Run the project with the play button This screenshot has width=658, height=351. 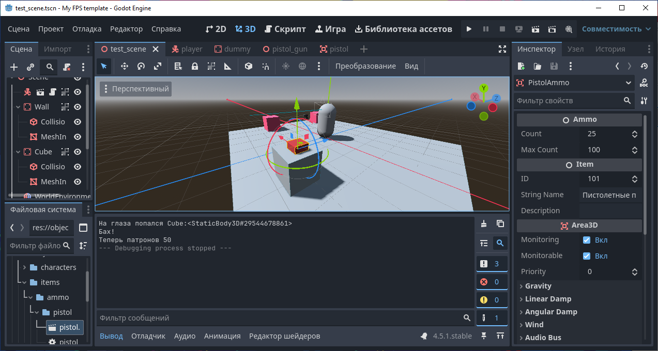tap(469, 29)
